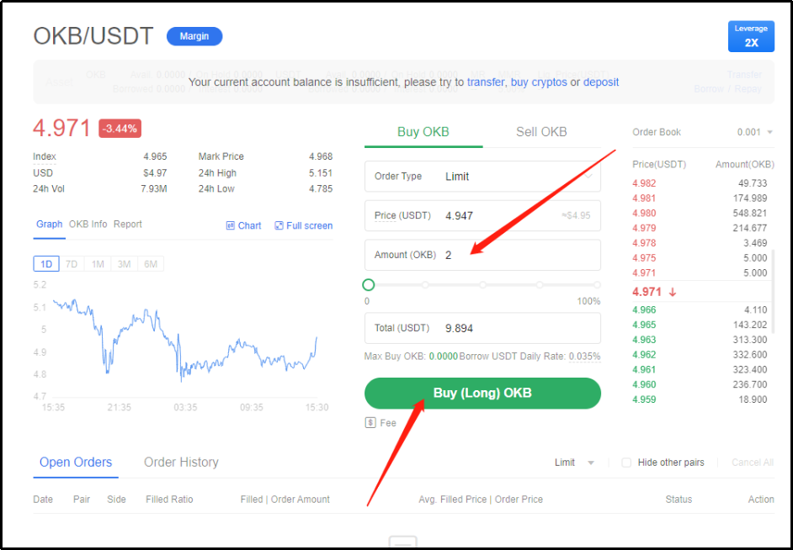Click the ask price 4.981 row
Viewport: 793px width, 550px height.
[x=700, y=198]
